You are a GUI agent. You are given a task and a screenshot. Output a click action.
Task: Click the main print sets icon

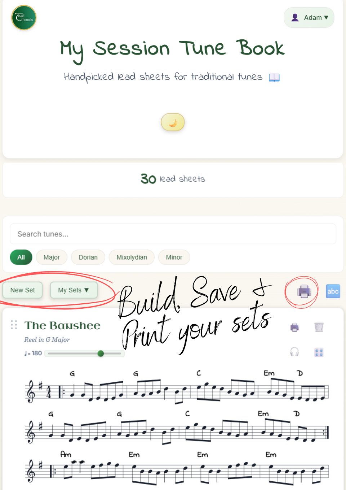pos(303,291)
